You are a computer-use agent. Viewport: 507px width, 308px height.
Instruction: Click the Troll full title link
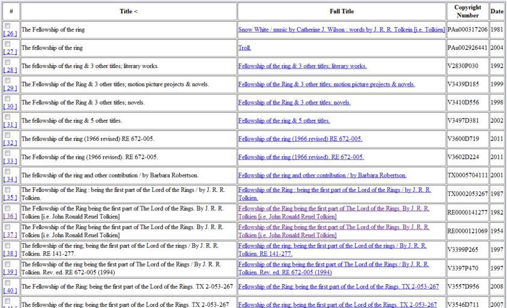[244, 48]
